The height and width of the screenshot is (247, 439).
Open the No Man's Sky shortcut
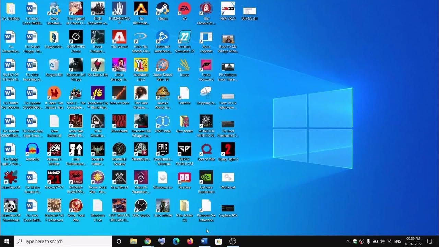click(97, 68)
